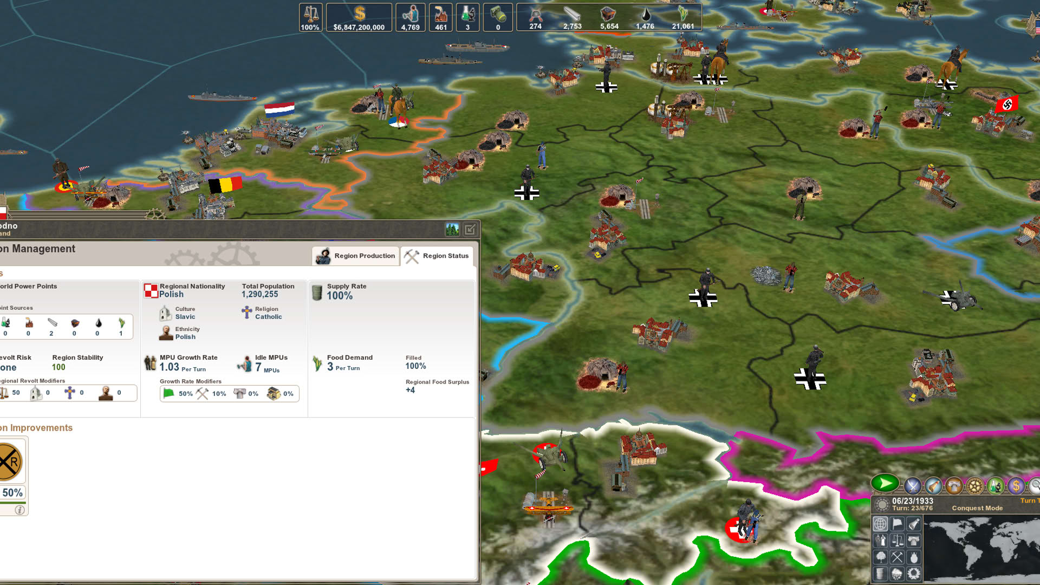1040x585 pixels.
Task: Click the Polish regional nationality flag
Action: click(151, 291)
